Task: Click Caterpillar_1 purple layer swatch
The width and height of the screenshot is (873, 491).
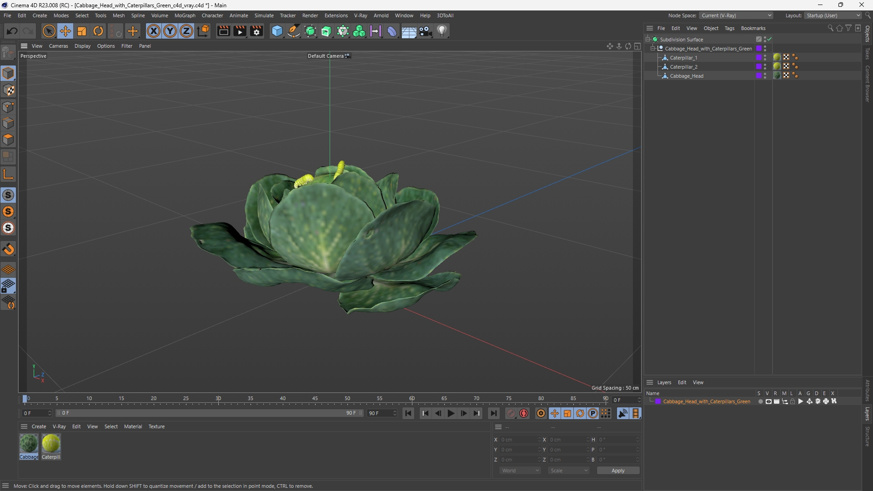Action: click(758, 58)
